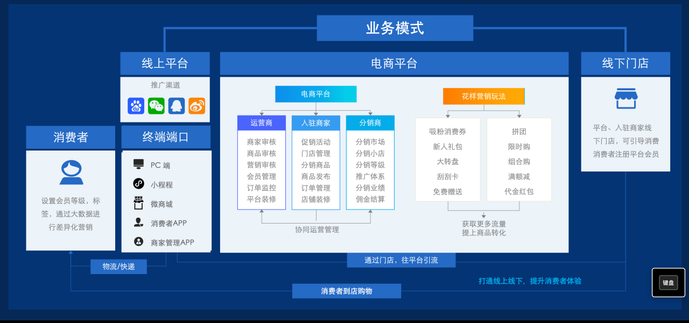The image size is (689, 323).
Task: Click the 通过门店，往平台引流 label
Action: coord(401,260)
